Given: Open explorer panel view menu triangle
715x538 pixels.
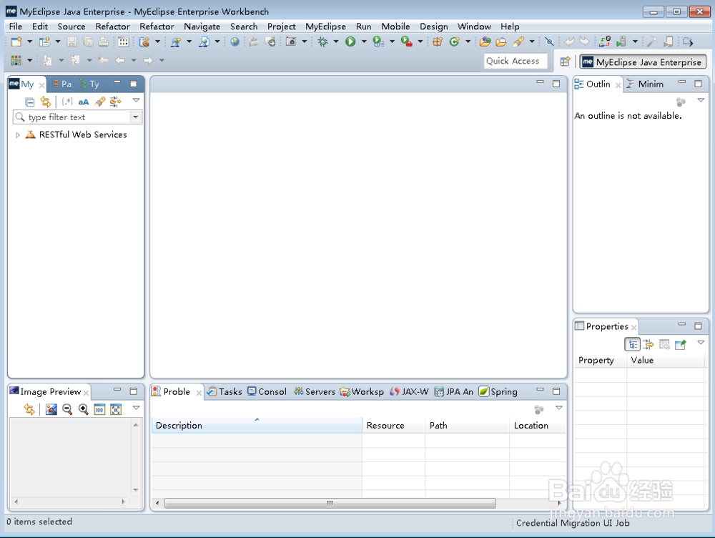Looking at the screenshot, I should 136,100.
